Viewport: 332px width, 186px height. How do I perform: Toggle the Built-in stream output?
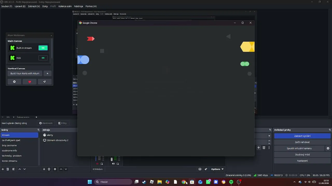coord(43,48)
